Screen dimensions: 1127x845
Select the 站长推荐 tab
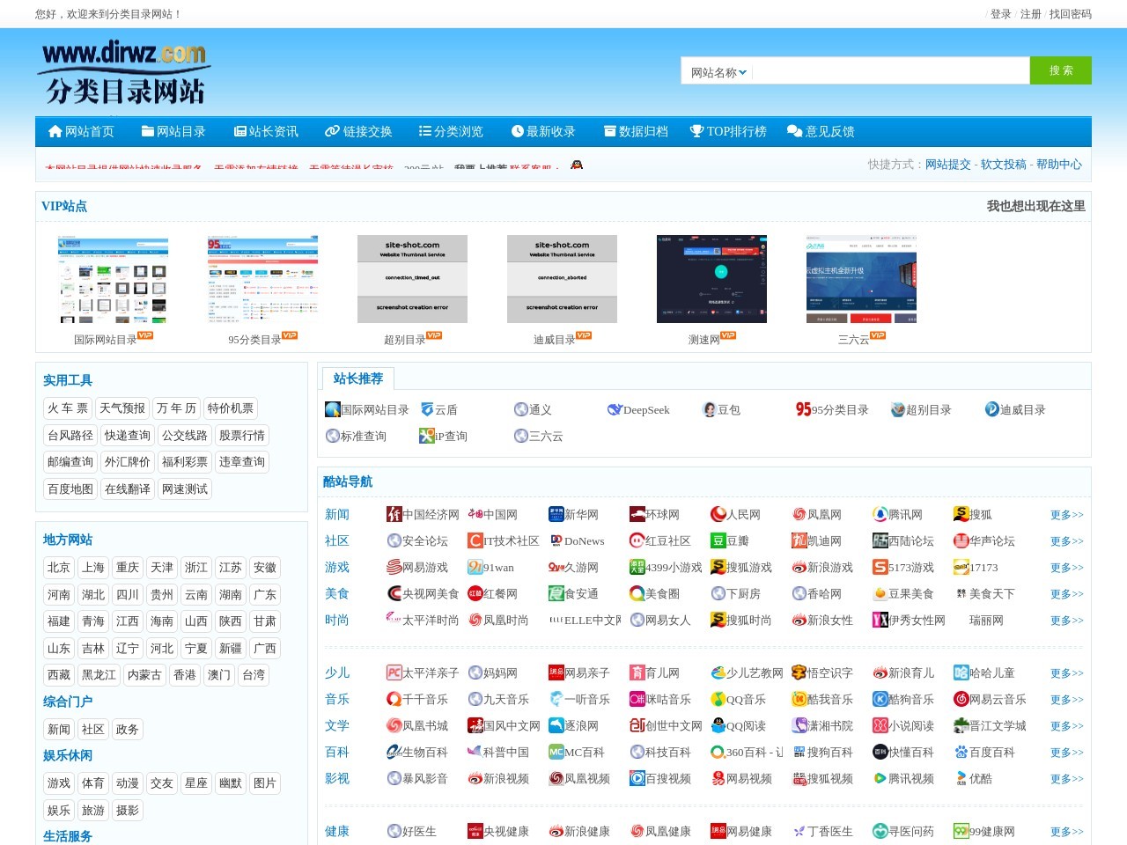(358, 378)
